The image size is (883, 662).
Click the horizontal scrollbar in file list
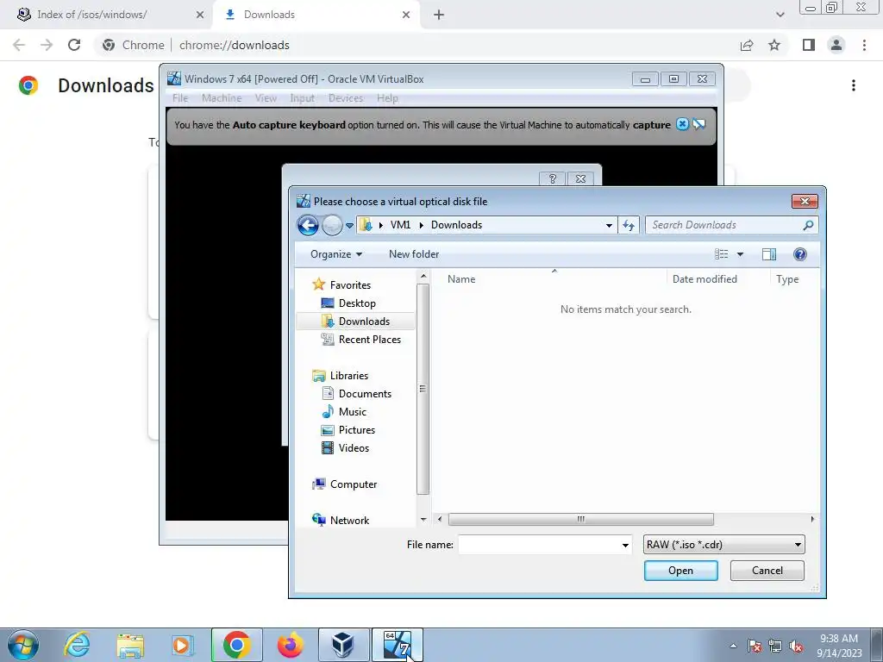click(x=580, y=519)
